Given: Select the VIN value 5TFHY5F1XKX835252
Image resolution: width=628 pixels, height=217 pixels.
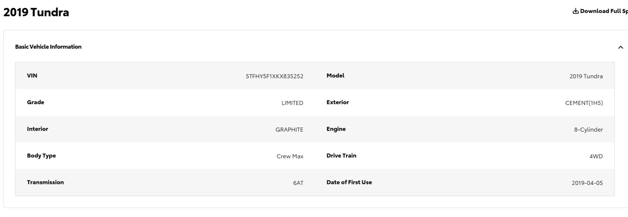Looking at the screenshot, I should pos(274,76).
